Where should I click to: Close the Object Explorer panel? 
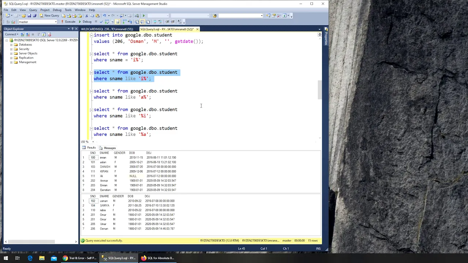[x=76, y=29]
